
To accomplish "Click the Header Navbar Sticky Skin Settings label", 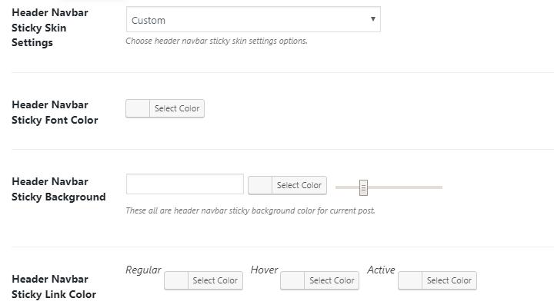I will pos(50,28).
